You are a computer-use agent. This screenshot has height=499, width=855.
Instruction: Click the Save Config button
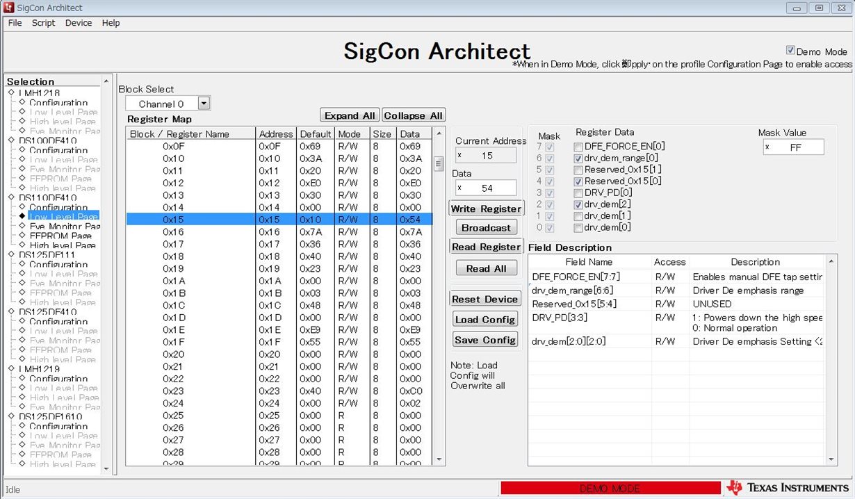point(485,340)
